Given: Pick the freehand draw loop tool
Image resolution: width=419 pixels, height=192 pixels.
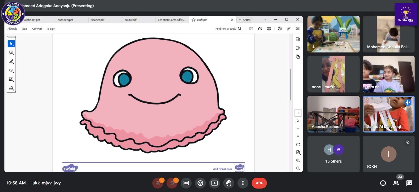Looking at the screenshot, I should 11,70.
